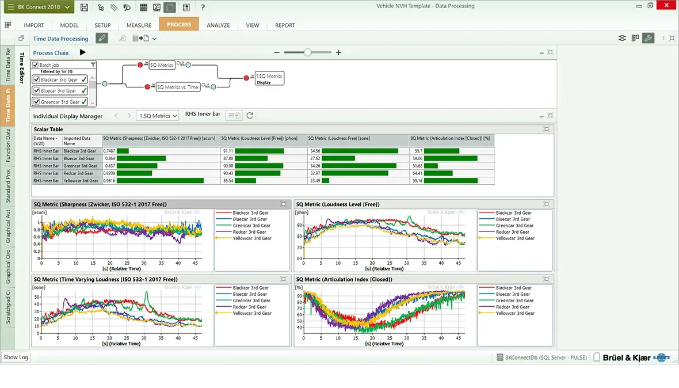
Task: Open the Help question mark icon
Action: [x=203, y=7]
